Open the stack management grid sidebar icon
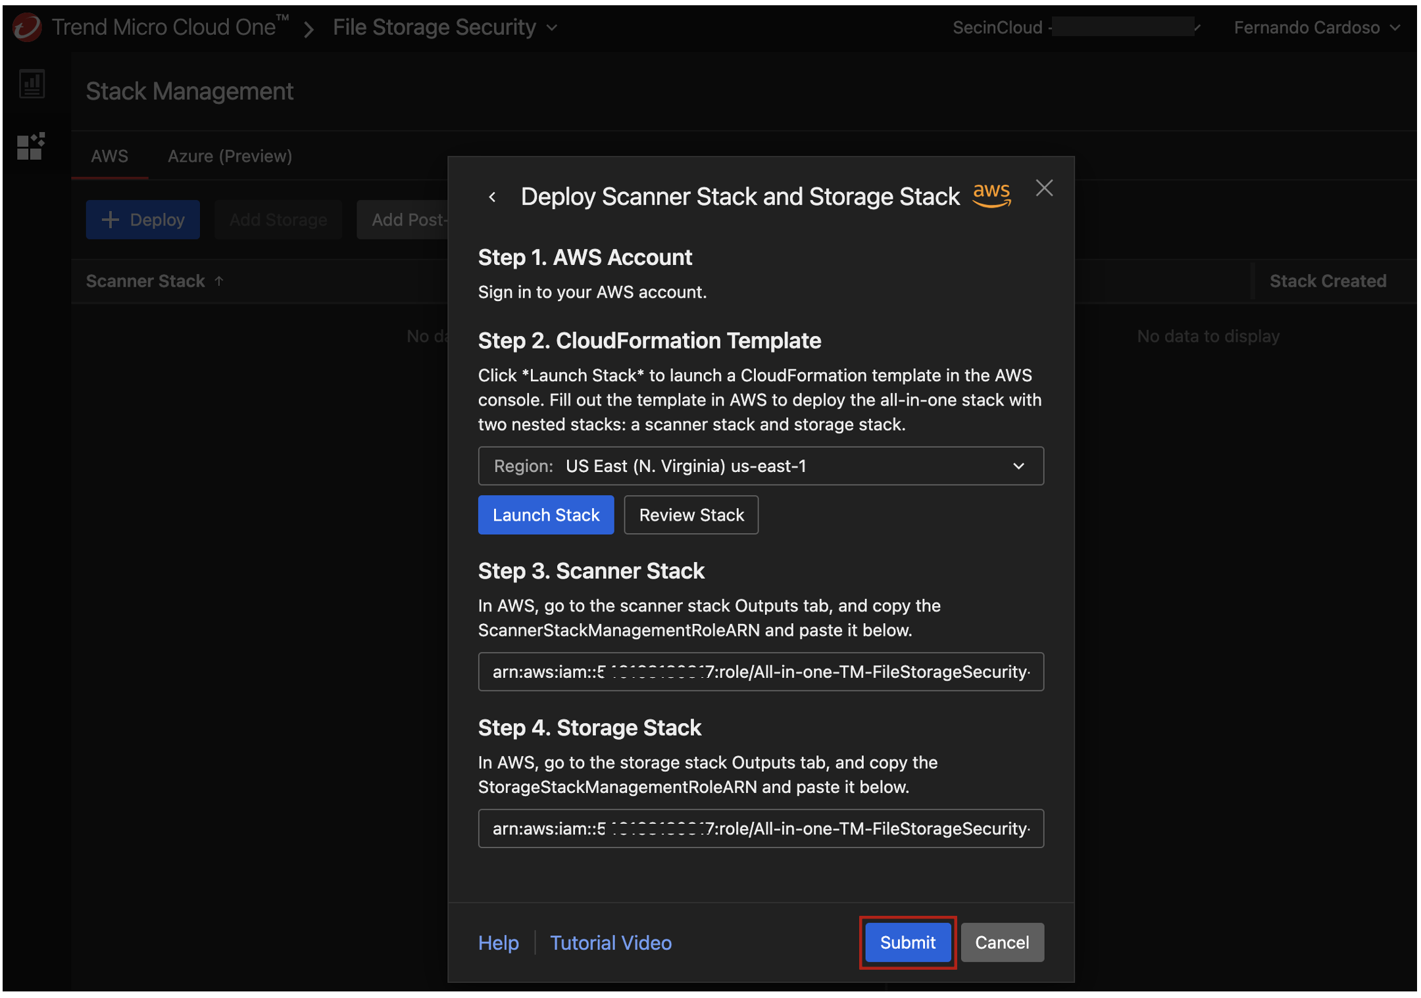This screenshot has width=1421, height=998. click(x=30, y=146)
